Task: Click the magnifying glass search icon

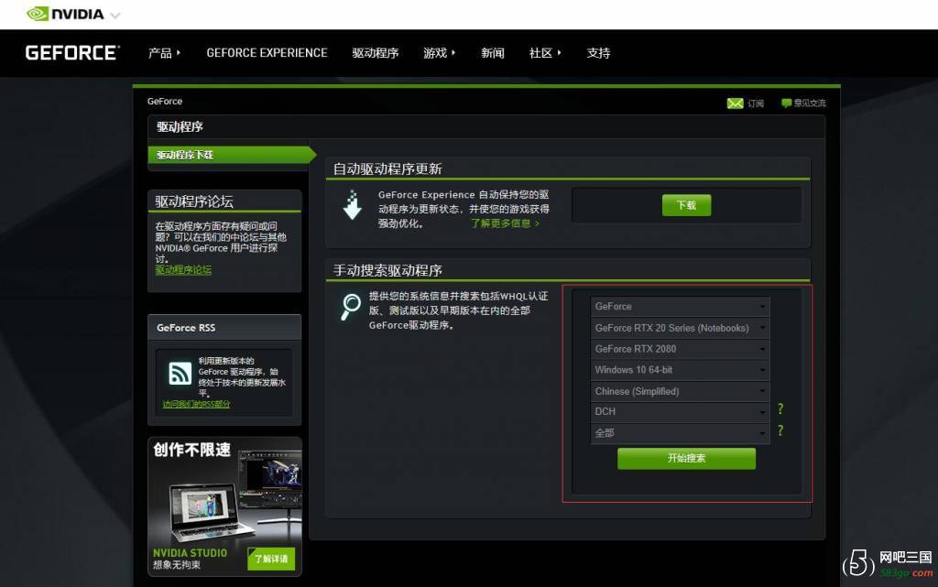Action: pos(350,307)
